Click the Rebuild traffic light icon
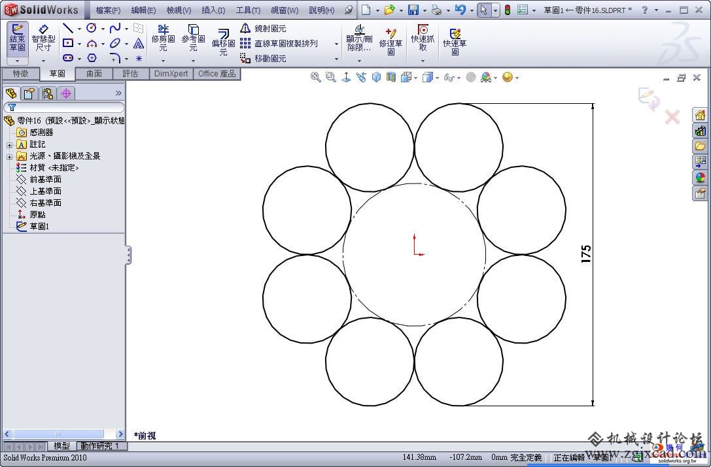 click(x=508, y=10)
